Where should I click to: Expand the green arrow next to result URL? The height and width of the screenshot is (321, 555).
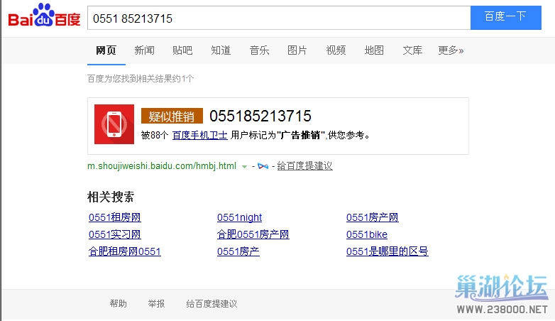coord(244,166)
